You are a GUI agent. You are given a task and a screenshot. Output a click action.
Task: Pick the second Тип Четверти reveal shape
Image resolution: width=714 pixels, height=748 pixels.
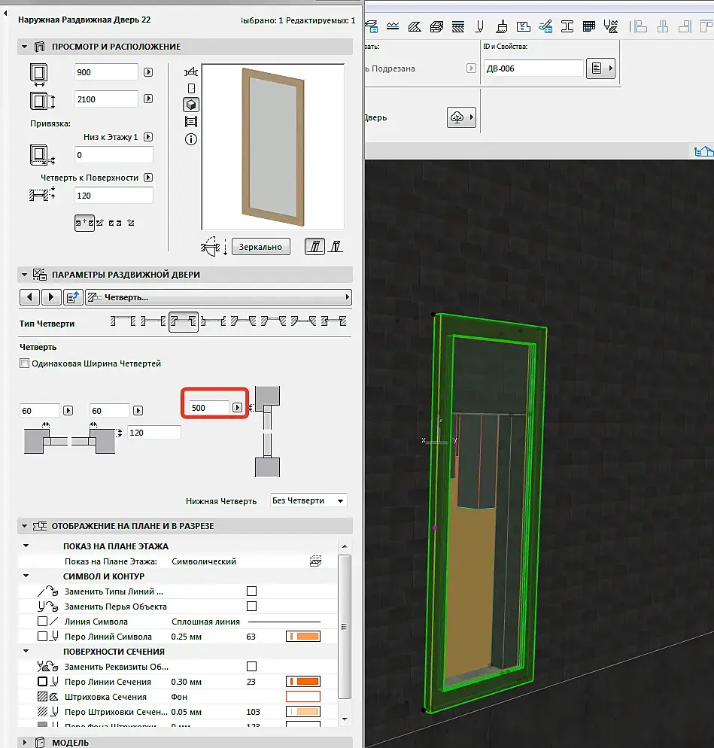pos(153,321)
